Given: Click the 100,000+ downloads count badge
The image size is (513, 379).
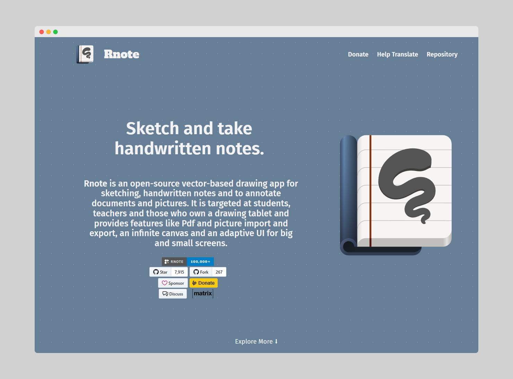Looking at the screenshot, I should (x=200, y=262).
